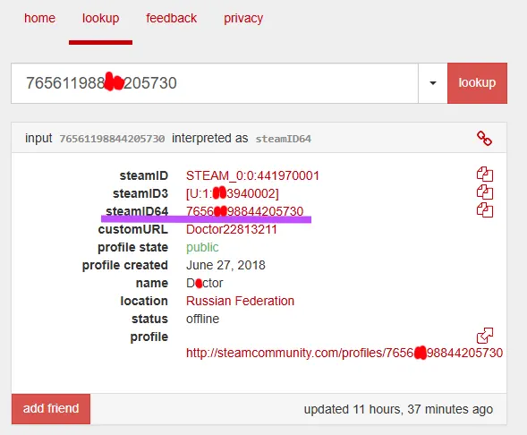Go to the feedback page
The image size is (527, 435).
pos(172,18)
